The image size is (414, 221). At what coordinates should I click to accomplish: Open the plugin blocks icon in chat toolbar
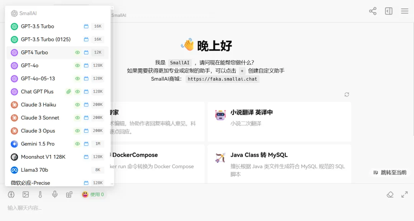tap(69, 194)
